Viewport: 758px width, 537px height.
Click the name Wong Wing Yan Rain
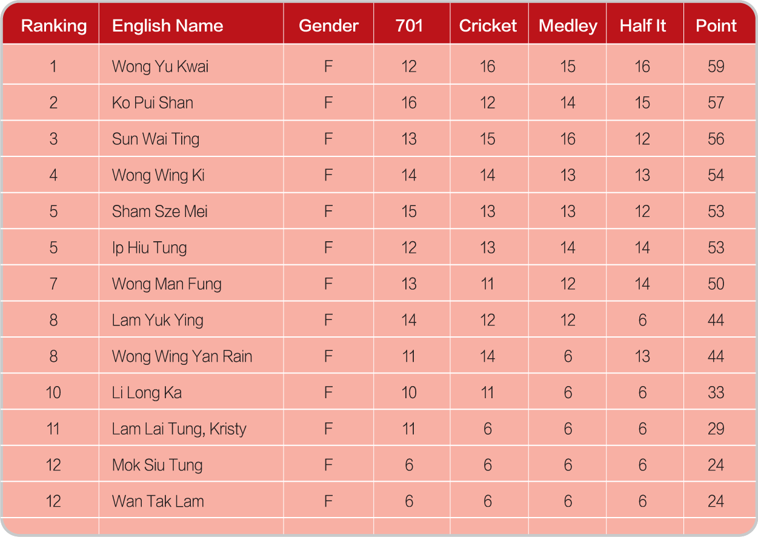point(182,357)
